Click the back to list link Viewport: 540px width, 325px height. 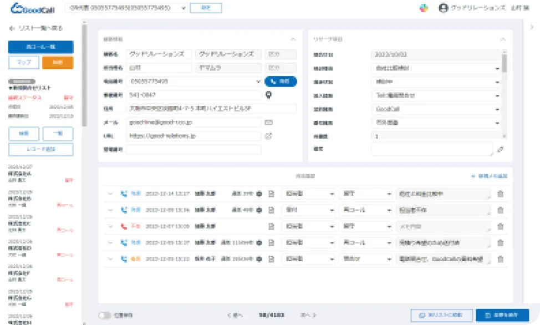36,28
